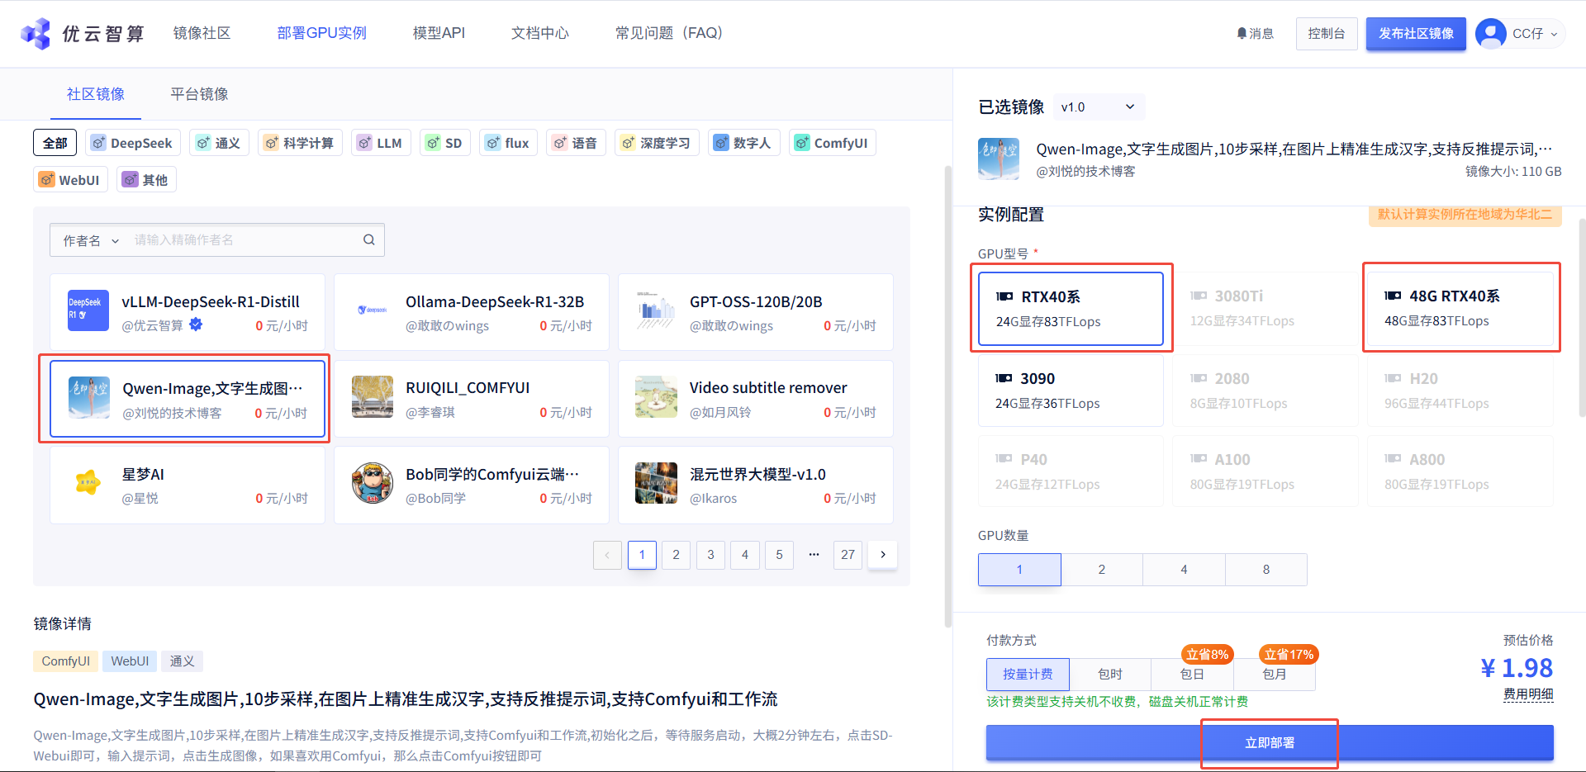Set GPU count to 8

1266,570
